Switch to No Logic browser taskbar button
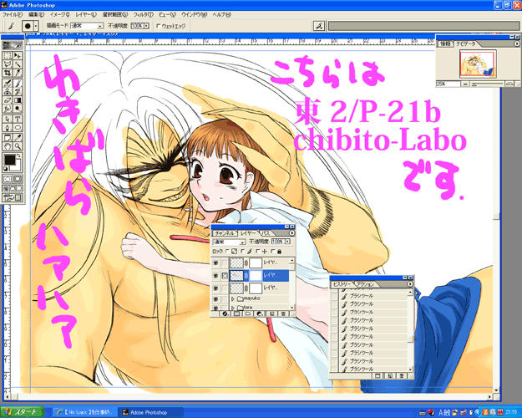 click(85, 412)
